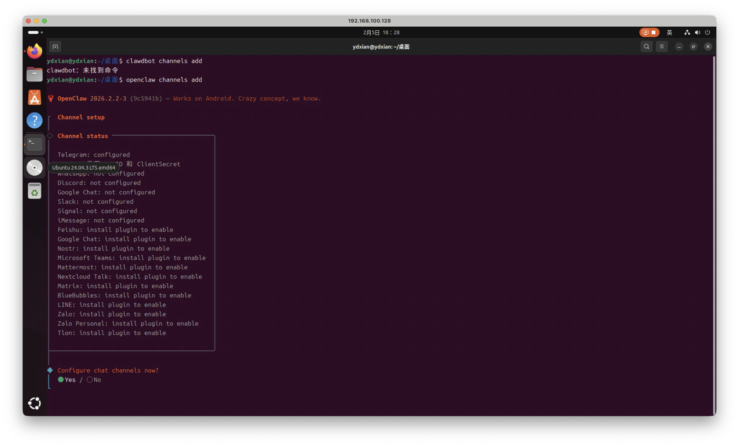Screen dimensions: 739x446
Task: Open the Files manager in dock
Action: (x=34, y=74)
